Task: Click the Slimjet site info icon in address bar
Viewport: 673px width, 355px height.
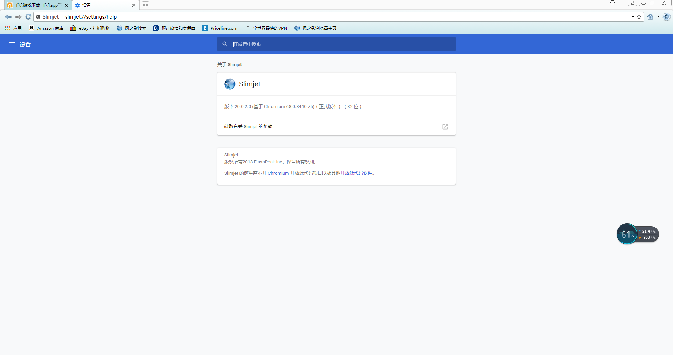Action: 39,17
